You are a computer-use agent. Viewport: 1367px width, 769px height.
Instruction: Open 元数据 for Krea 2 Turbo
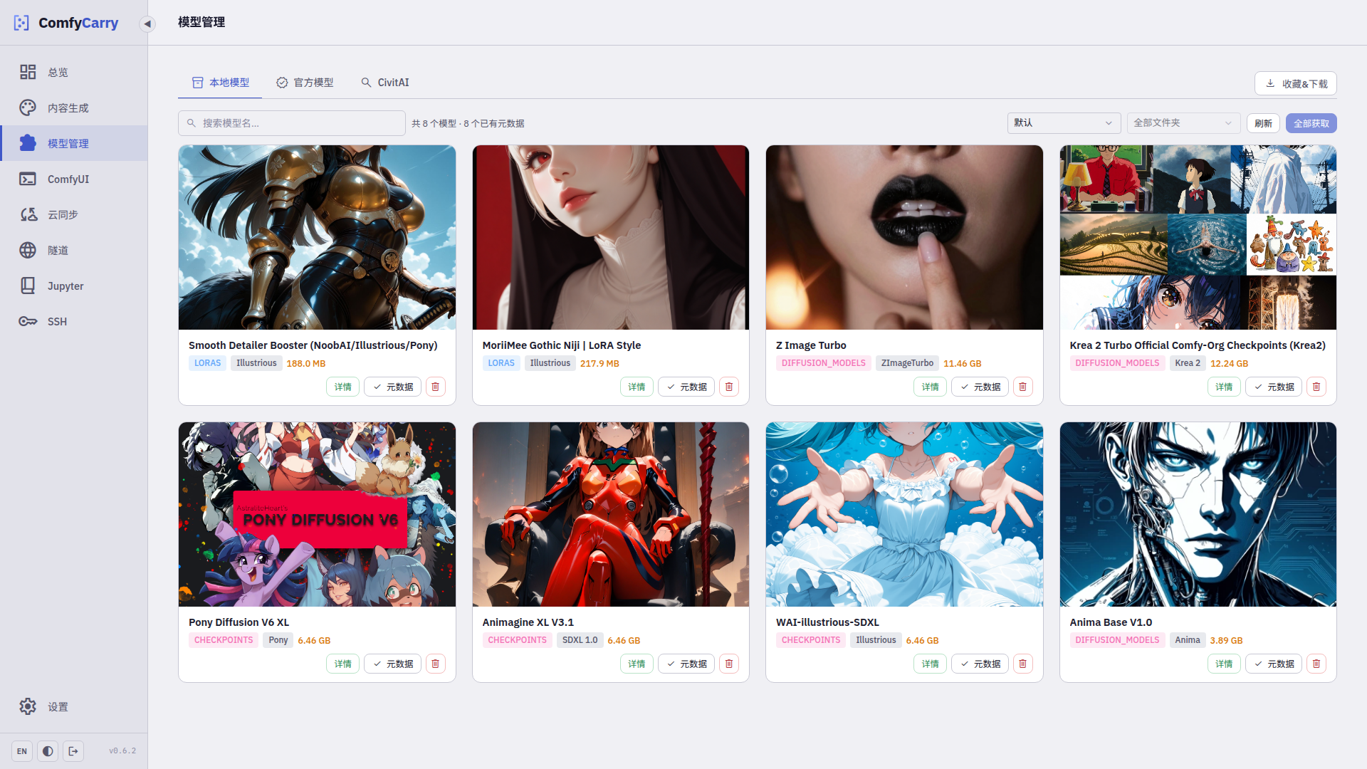[x=1274, y=387]
